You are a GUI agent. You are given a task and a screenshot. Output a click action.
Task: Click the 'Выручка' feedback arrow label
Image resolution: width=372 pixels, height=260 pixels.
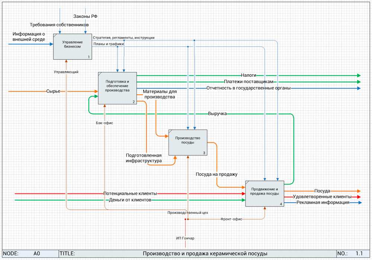217,114
